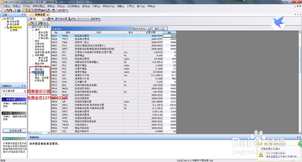Open the 工具 menu
The image size is (302, 162).
[130, 6]
